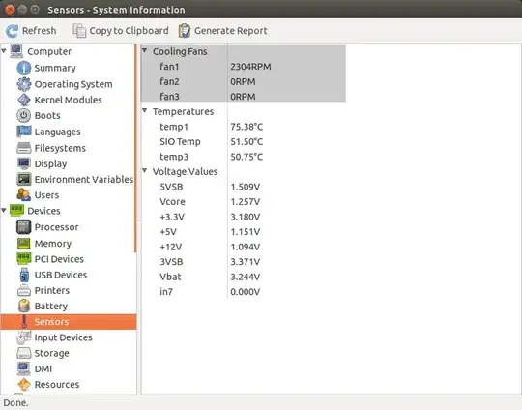522x410 pixels.
Task: Click the sidebar vertical scrollbar
Action: coord(136,148)
